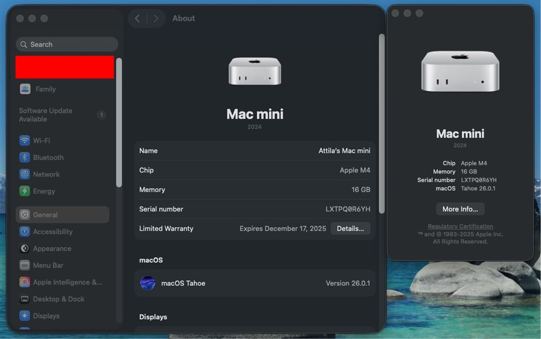
Task: Click Expires December 17, 2025 text
Action: [282, 229]
